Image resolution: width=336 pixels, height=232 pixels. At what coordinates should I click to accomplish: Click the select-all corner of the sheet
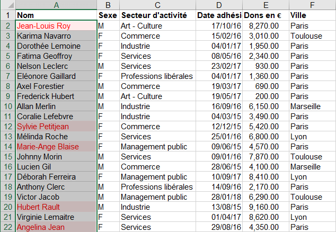coord(7,5)
